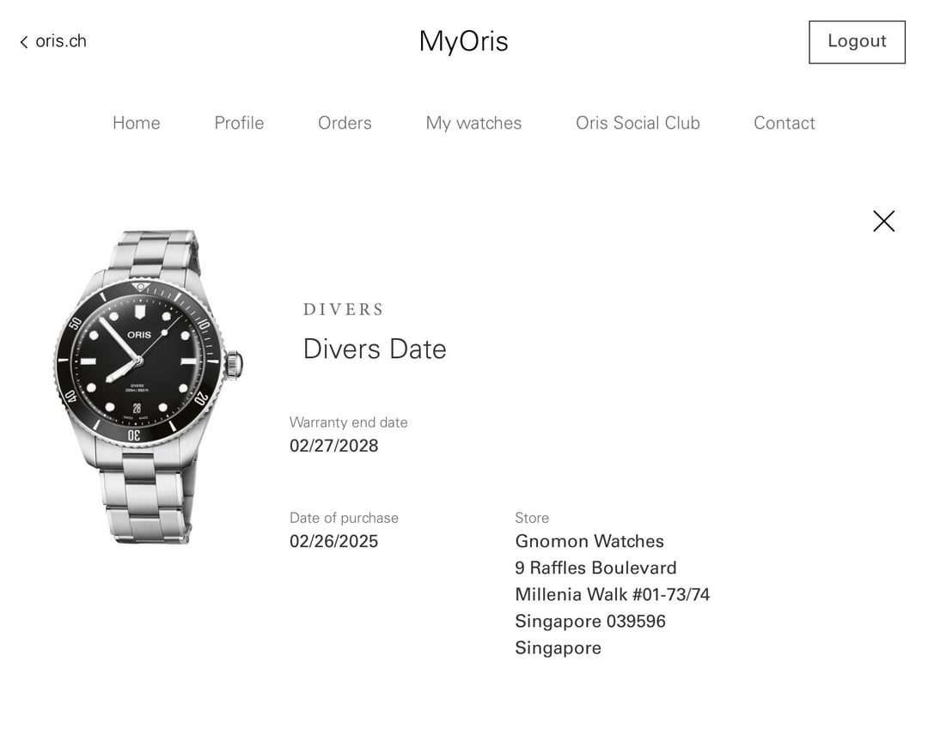Click the MyOris title heading
This screenshot has width=928, height=741.
(x=464, y=42)
